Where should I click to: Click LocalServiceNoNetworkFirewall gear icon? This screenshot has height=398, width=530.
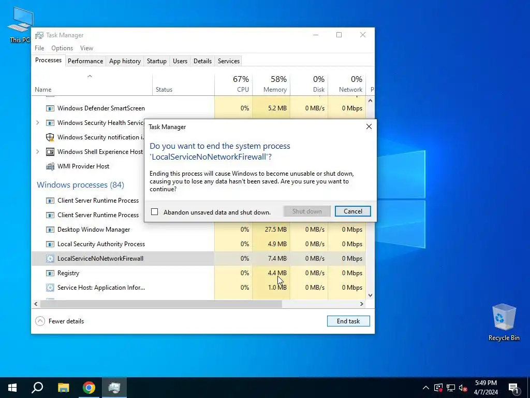point(50,259)
